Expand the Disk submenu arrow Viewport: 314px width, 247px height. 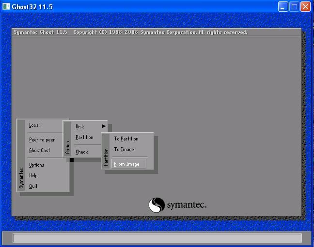point(104,126)
